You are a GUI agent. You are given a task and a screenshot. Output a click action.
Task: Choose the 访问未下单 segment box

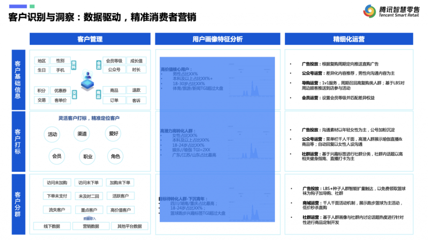click(x=89, y=182)
